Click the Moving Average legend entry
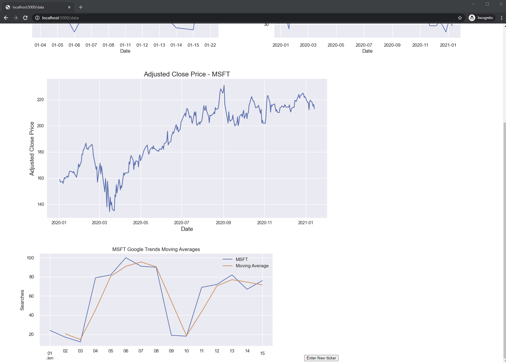 click(245, 266)
